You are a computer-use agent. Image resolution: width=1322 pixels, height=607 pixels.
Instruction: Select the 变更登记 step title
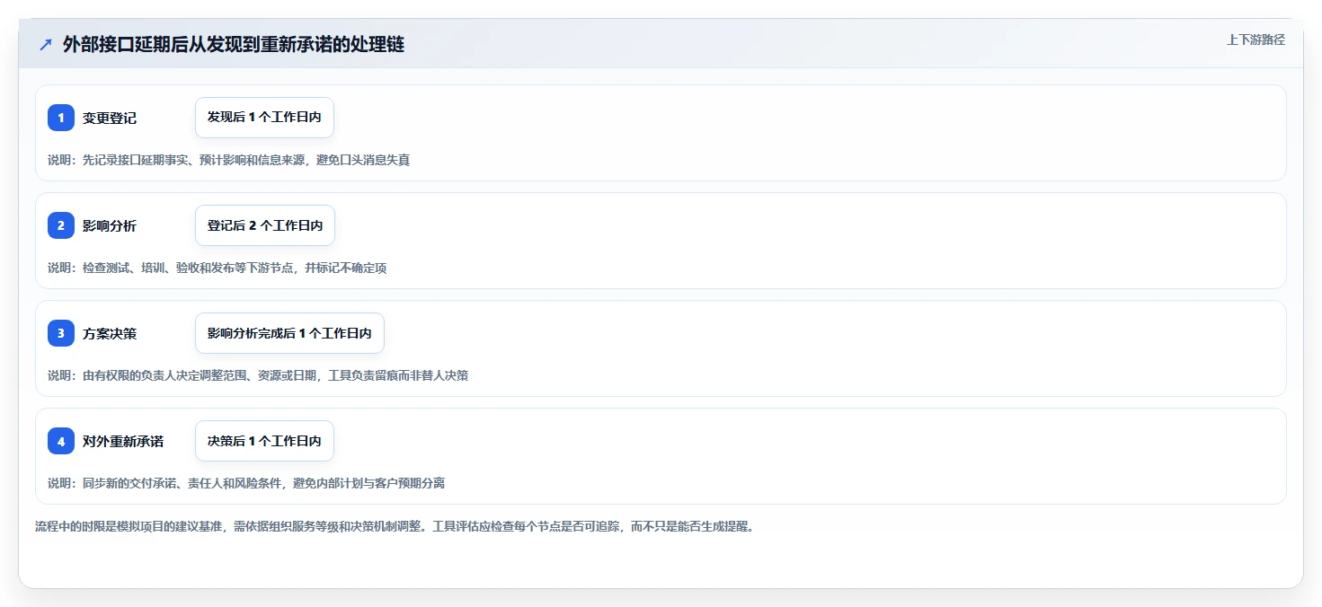click(110, 118)
